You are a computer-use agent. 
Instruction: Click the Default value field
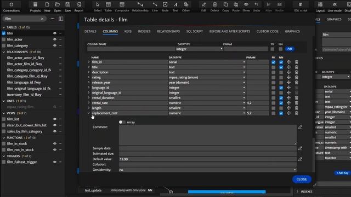coord(207,159)
